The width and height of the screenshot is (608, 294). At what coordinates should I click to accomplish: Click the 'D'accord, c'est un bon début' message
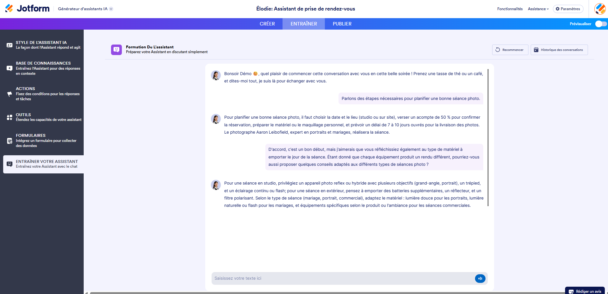coord(374,157)
